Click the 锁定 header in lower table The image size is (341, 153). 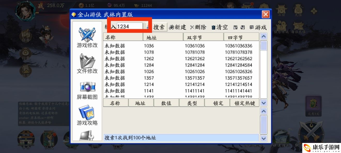click(217, 103)
